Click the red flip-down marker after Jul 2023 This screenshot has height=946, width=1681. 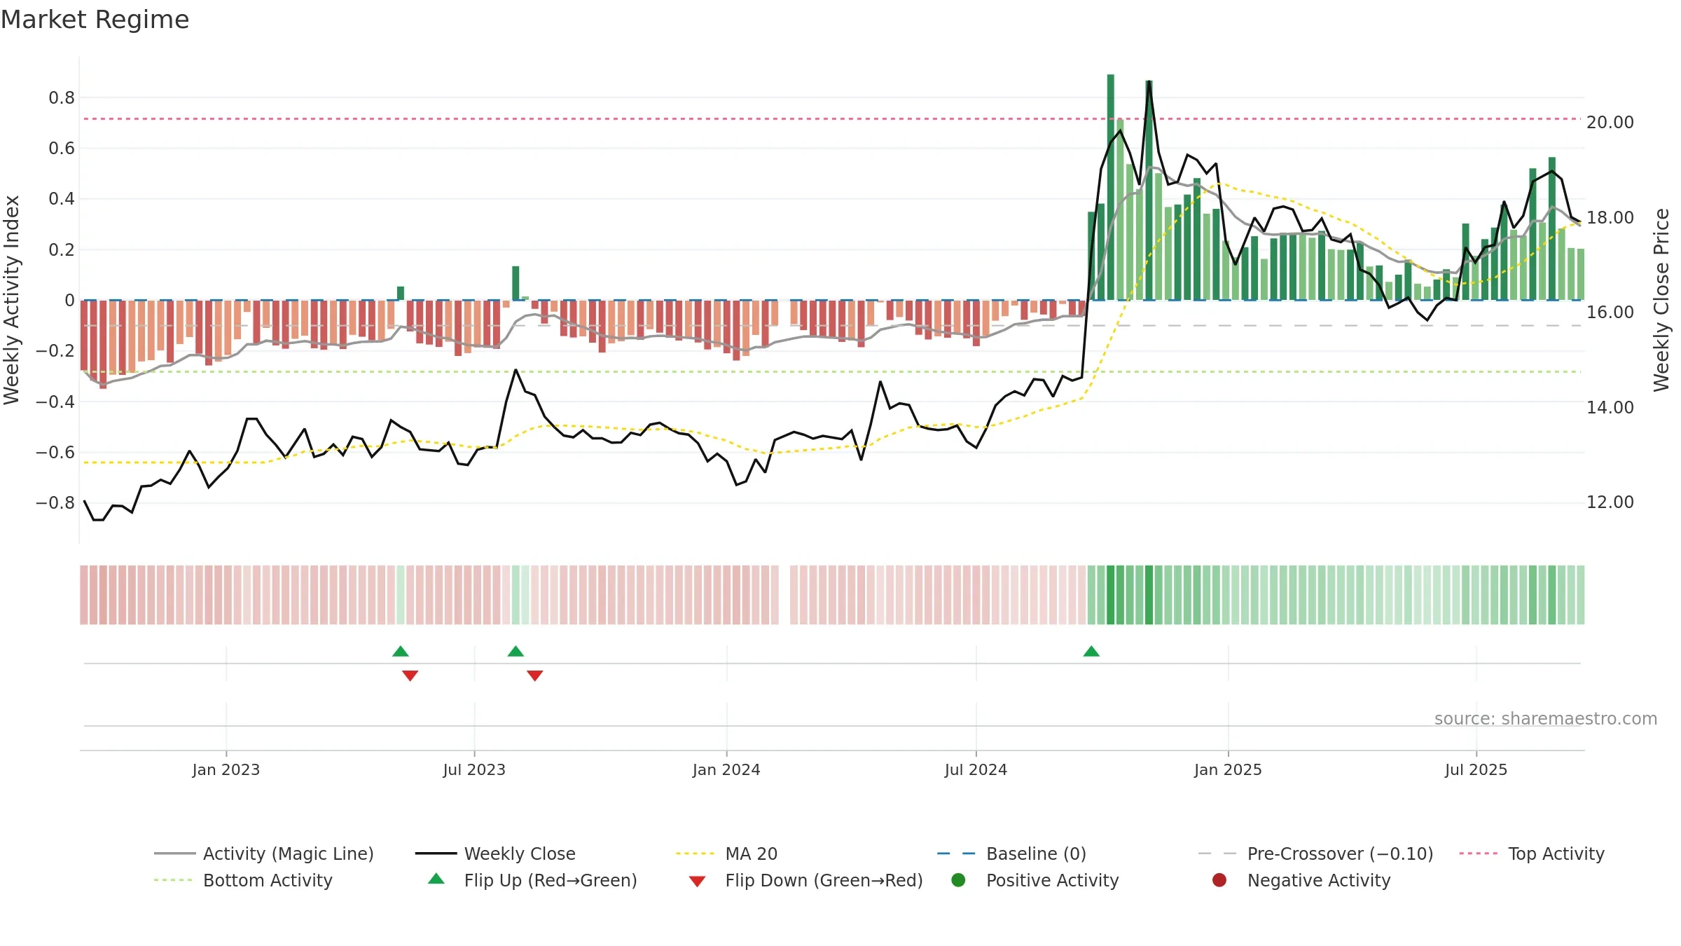coord(535,676)
